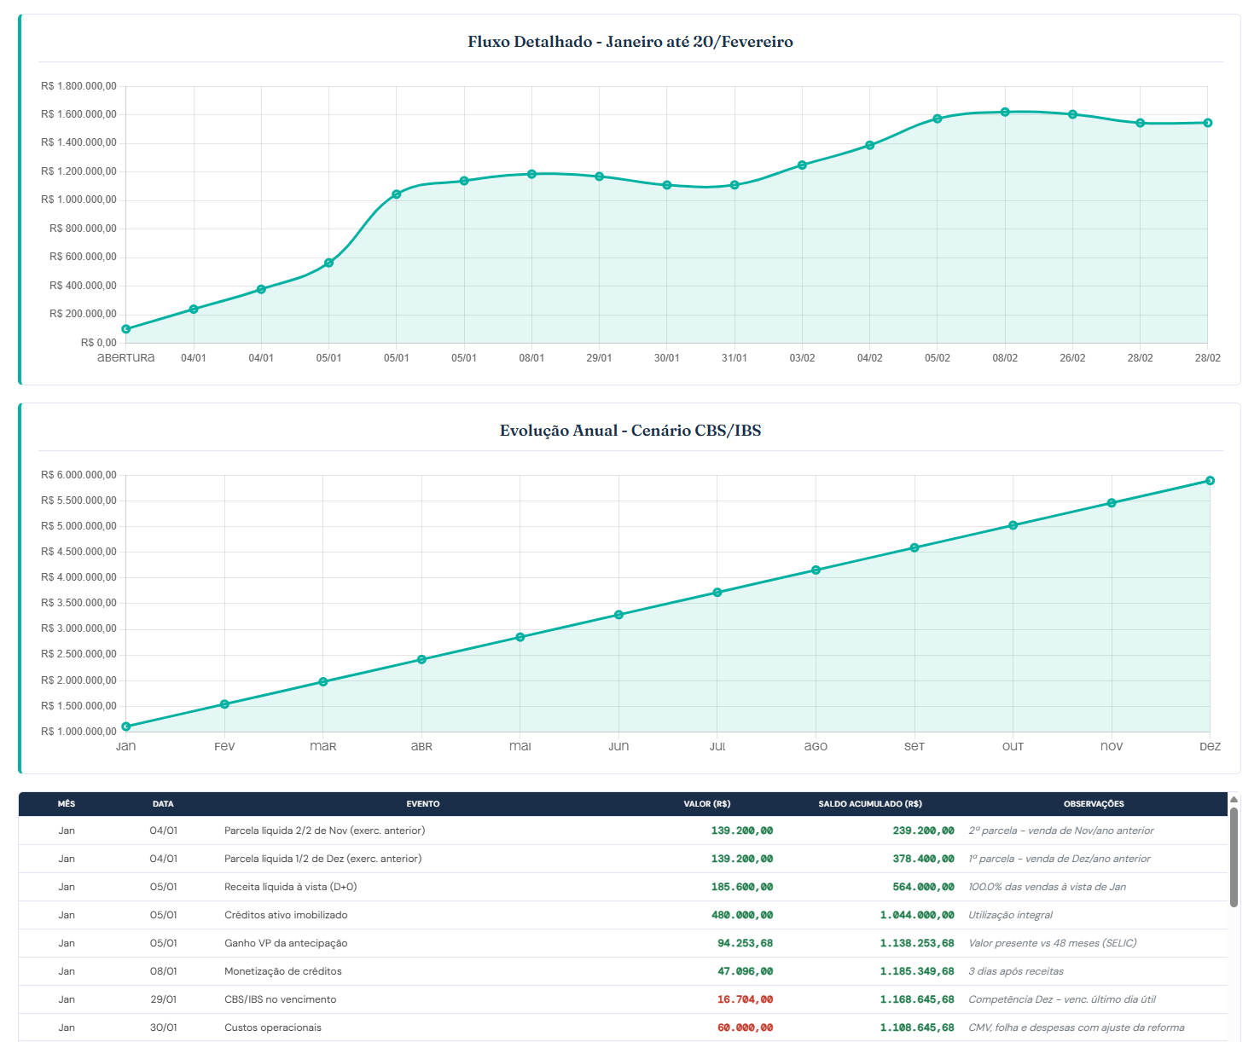This screenshot has width=1260, height=1042.
Task: Click the 05/01 point at R$ 1.044.000 on the chart
Action: [x=397, y=194]
